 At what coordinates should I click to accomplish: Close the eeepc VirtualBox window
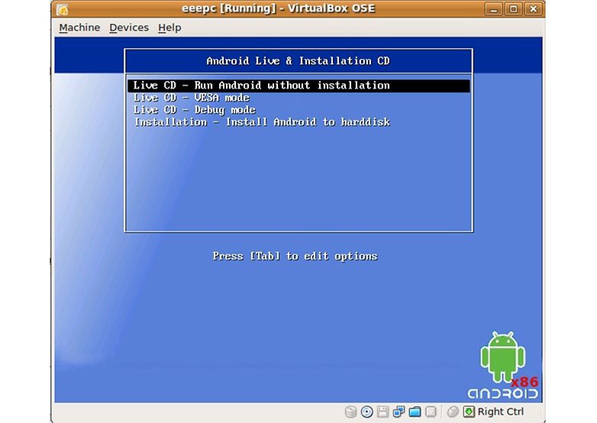tap(534, 8)
